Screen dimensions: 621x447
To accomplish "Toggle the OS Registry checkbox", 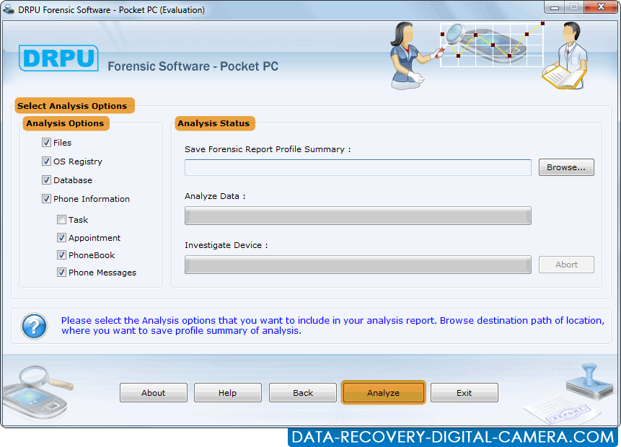I will click(x=46, y=161).
